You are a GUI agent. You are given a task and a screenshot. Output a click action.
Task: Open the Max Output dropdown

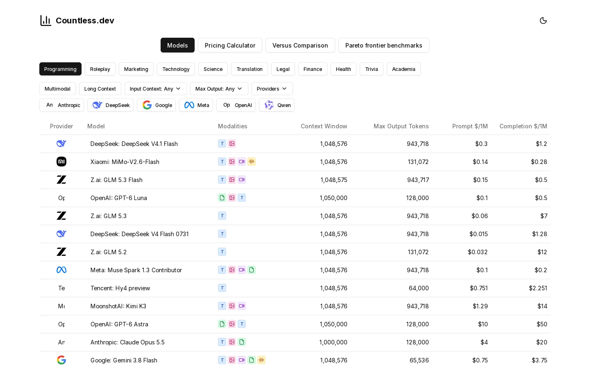(x=219, y=89)
